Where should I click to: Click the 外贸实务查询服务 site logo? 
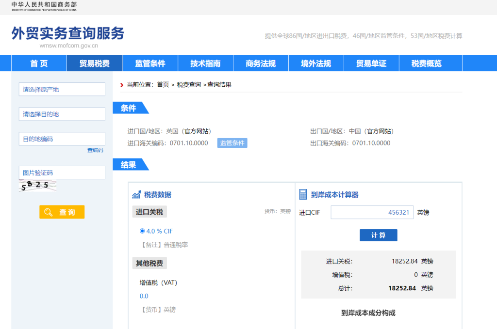(x=68, y=33)
